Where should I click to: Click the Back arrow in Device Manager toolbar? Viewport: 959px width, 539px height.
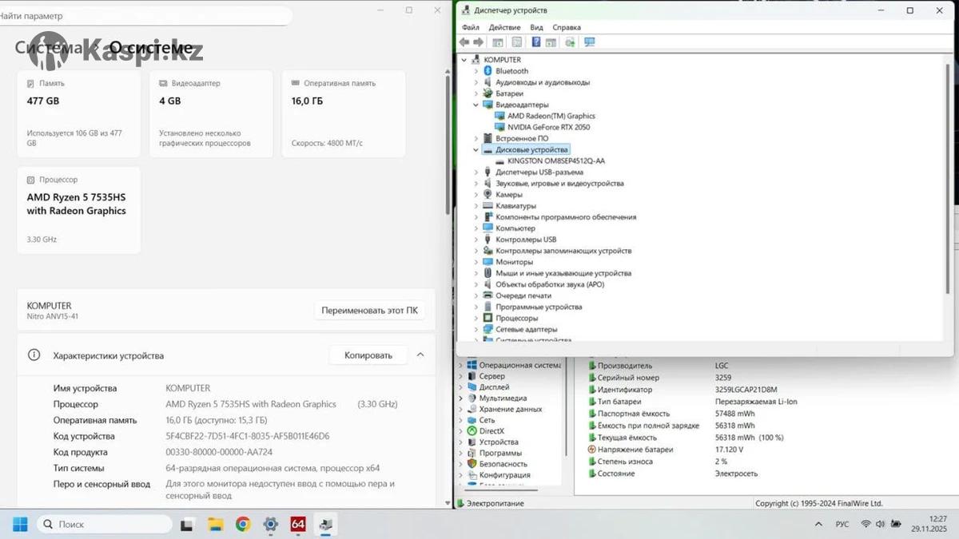pos(464,42)
